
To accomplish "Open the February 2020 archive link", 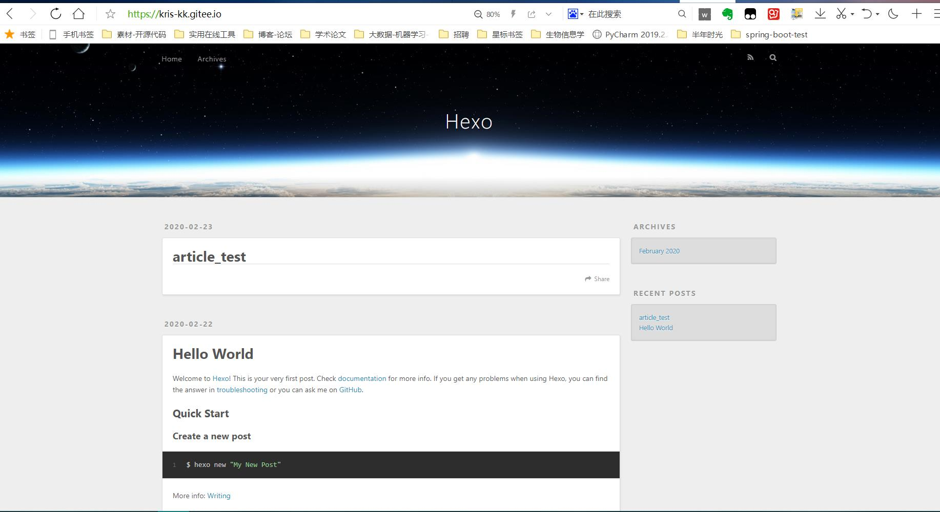I will [x=659, y=251].
